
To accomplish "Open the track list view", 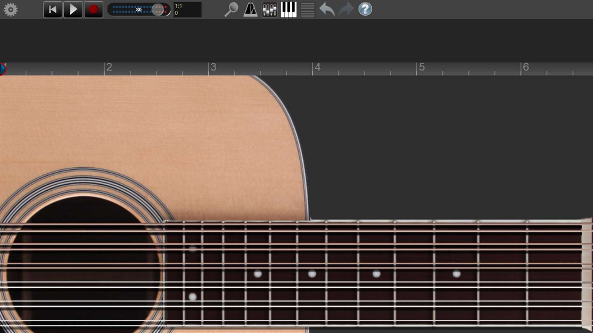I will (x=308, y=9).
